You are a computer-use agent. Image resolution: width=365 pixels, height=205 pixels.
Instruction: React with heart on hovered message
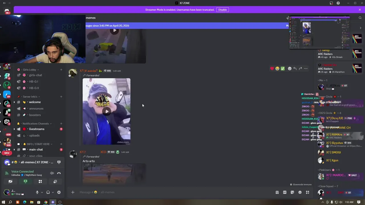pos(272,68)
